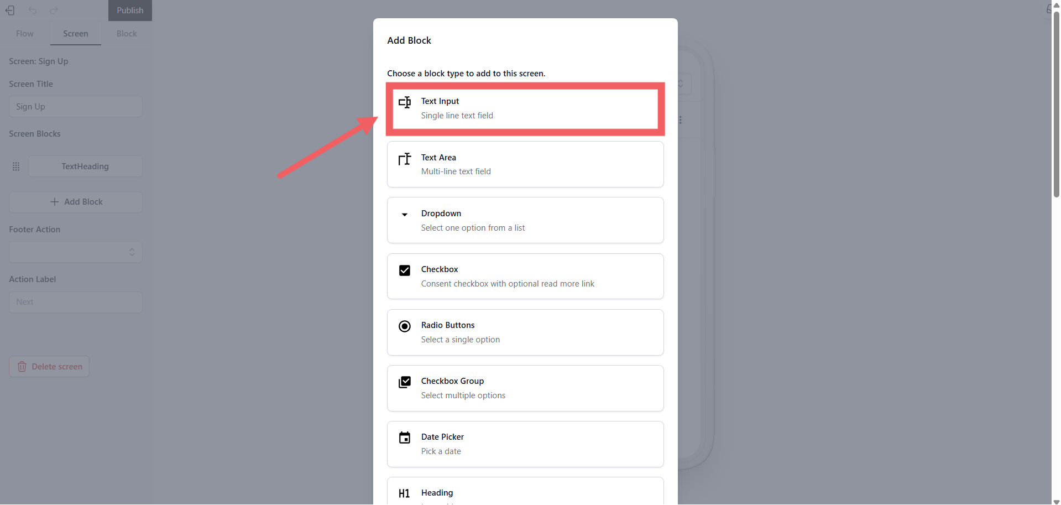Switch to the Block tab
This screenshot has width=1061, height=505.
point(127,34)
